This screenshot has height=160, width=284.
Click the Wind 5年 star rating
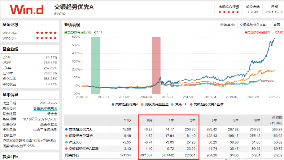point(47,38)
